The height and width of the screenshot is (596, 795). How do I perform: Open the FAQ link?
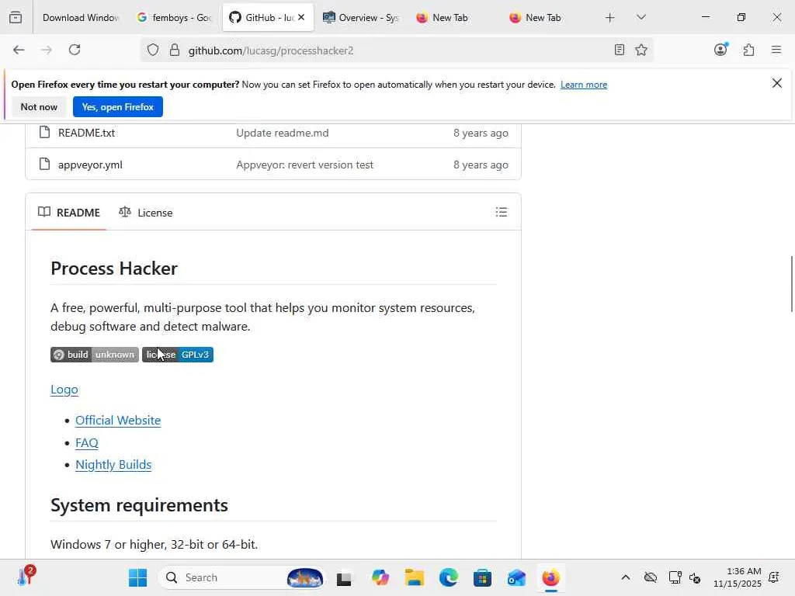coord(87,442)
